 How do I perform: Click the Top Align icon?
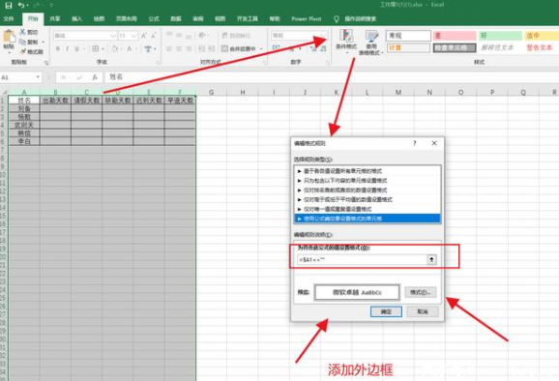pyautogui.click(x=169, y=35)
